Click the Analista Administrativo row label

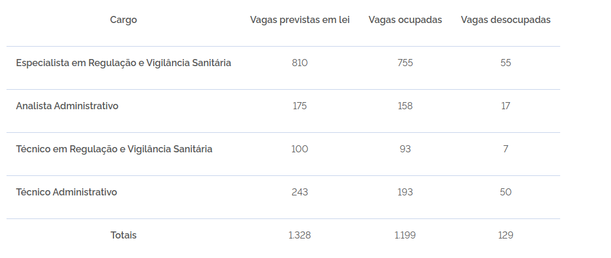point(67,106)
